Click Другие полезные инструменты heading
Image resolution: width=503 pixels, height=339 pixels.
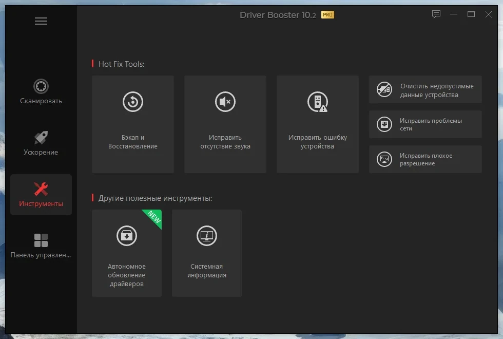tap(155, 198)
